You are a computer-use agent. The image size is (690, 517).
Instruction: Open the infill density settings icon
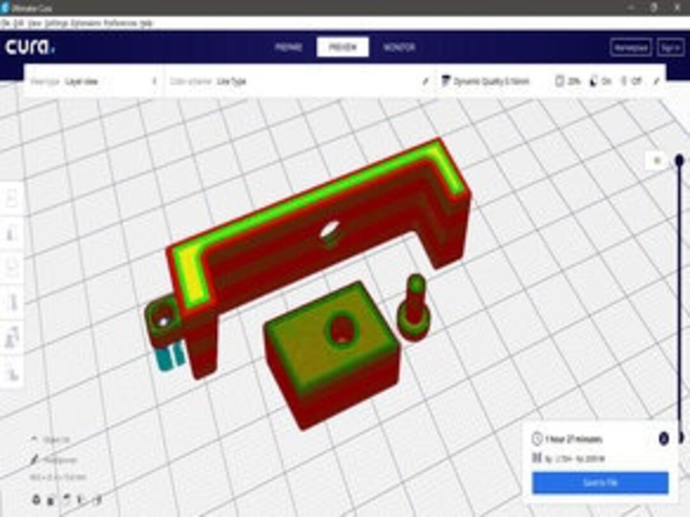coord(560,81)
